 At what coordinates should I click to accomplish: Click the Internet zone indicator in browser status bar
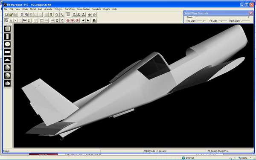click(188, 158)
